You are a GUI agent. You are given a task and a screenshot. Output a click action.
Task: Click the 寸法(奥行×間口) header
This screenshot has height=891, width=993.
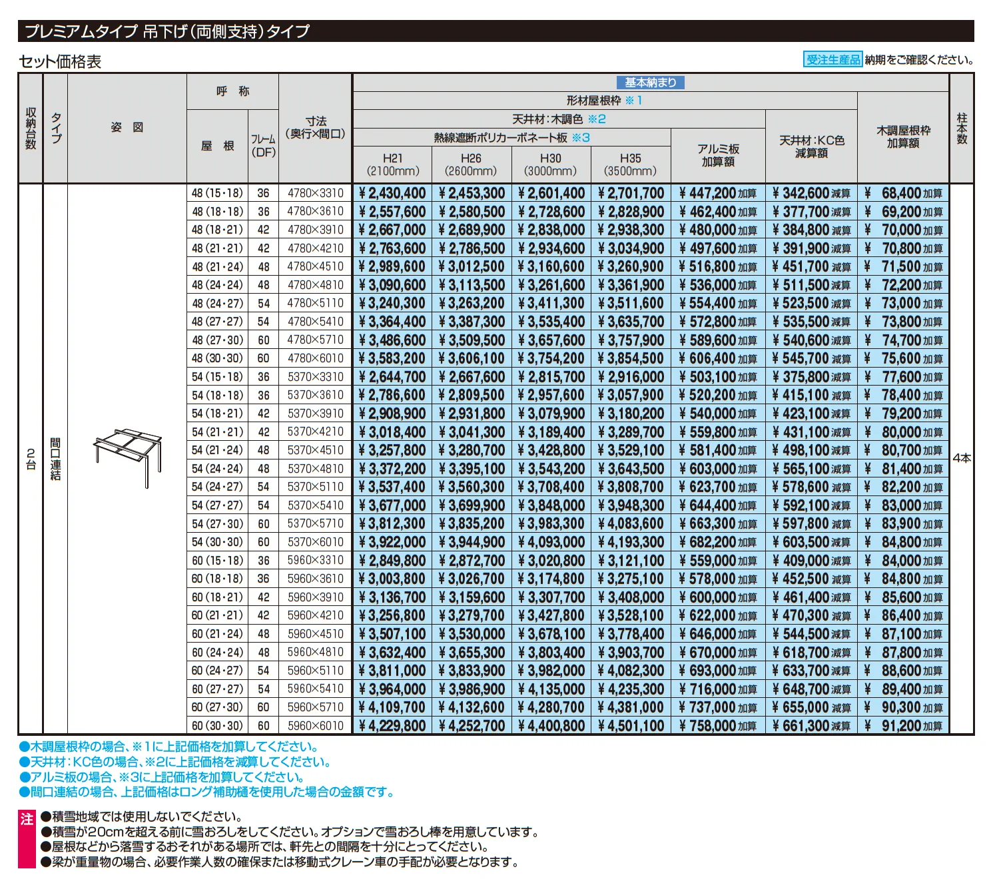tap(315, 128)
